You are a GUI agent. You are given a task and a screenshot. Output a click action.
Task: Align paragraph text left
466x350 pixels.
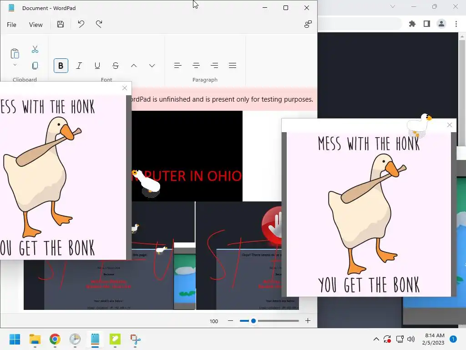point(178,66)
